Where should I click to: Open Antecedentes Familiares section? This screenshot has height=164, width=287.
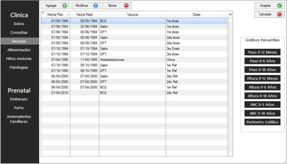click(19, 119)
